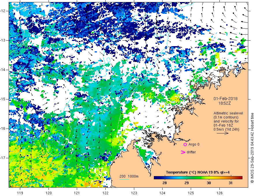Click the temperature color bar

(x=198, y=178)
